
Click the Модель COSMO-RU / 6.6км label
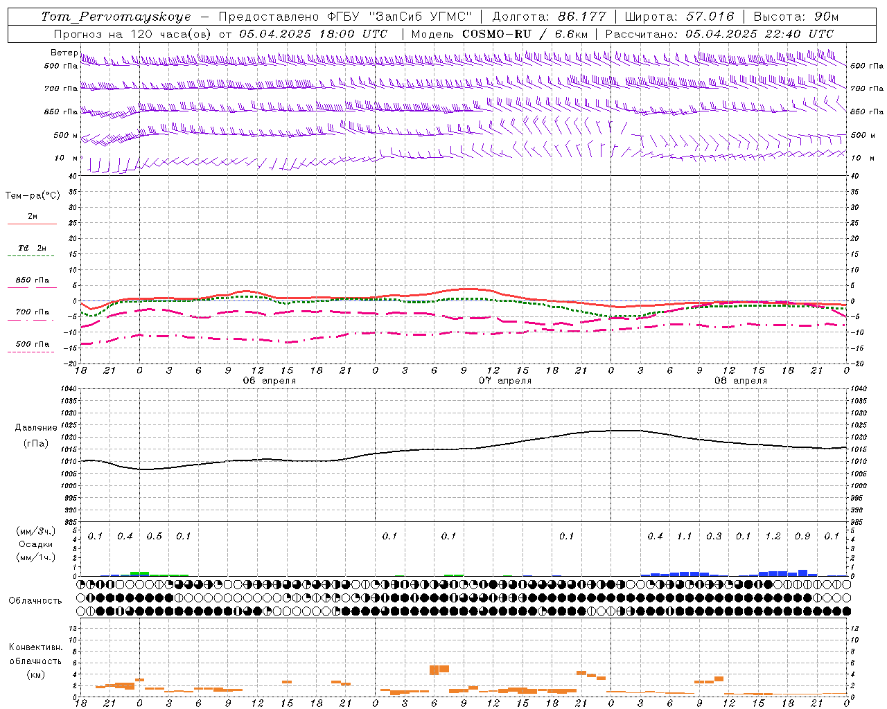(x=500, y=34)
